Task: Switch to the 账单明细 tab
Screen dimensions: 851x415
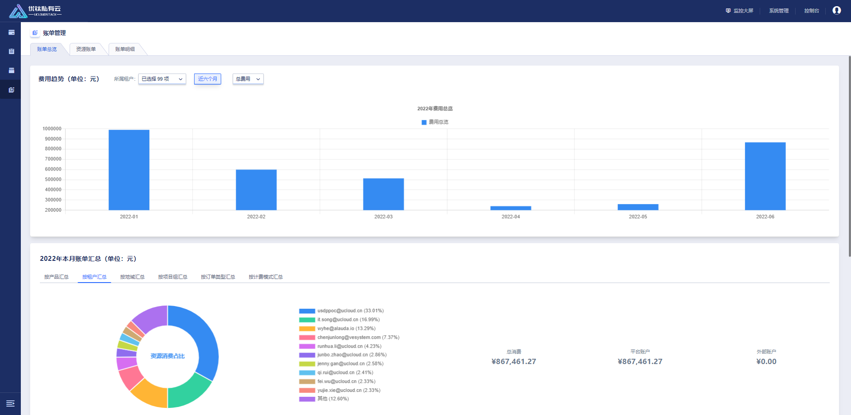Action: point(125,49)
